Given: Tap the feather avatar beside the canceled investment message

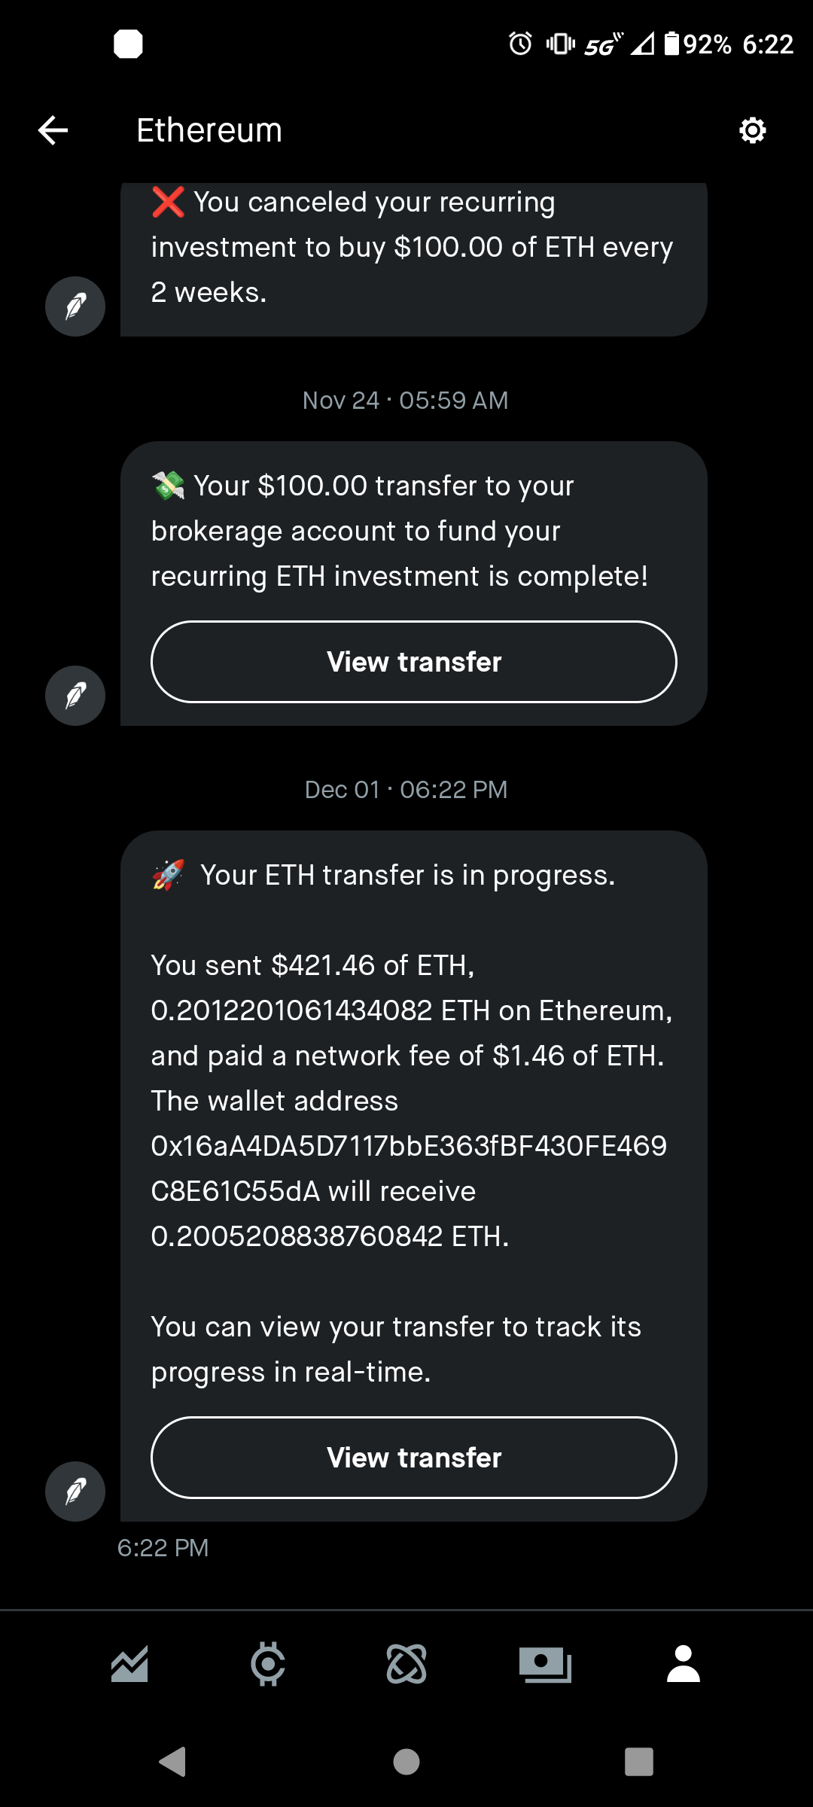Looking at the screenshot, I should (x=75, y=306).
